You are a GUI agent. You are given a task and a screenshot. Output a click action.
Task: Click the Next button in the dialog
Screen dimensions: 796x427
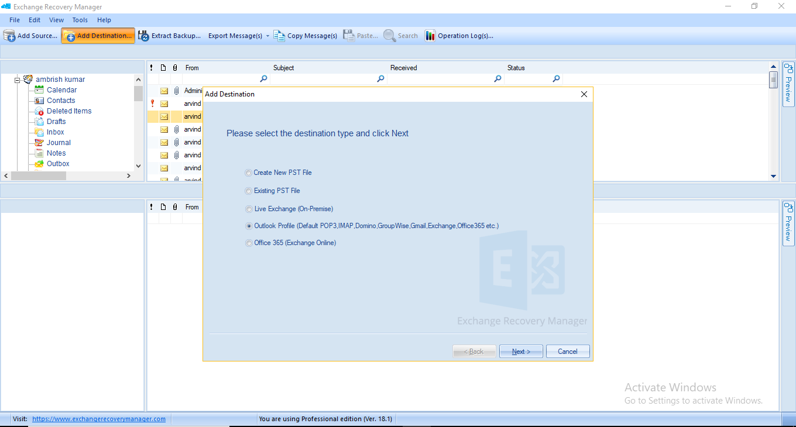coord(521,352)
